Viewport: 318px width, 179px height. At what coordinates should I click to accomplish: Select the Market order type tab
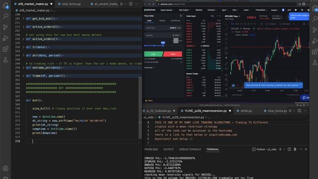[x=162, y=21]
